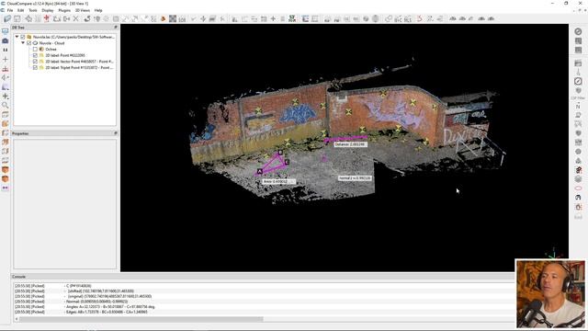588x331 pixels.
Task: Click the monitor display icon in the left toolbar
Action: [5, 31]
